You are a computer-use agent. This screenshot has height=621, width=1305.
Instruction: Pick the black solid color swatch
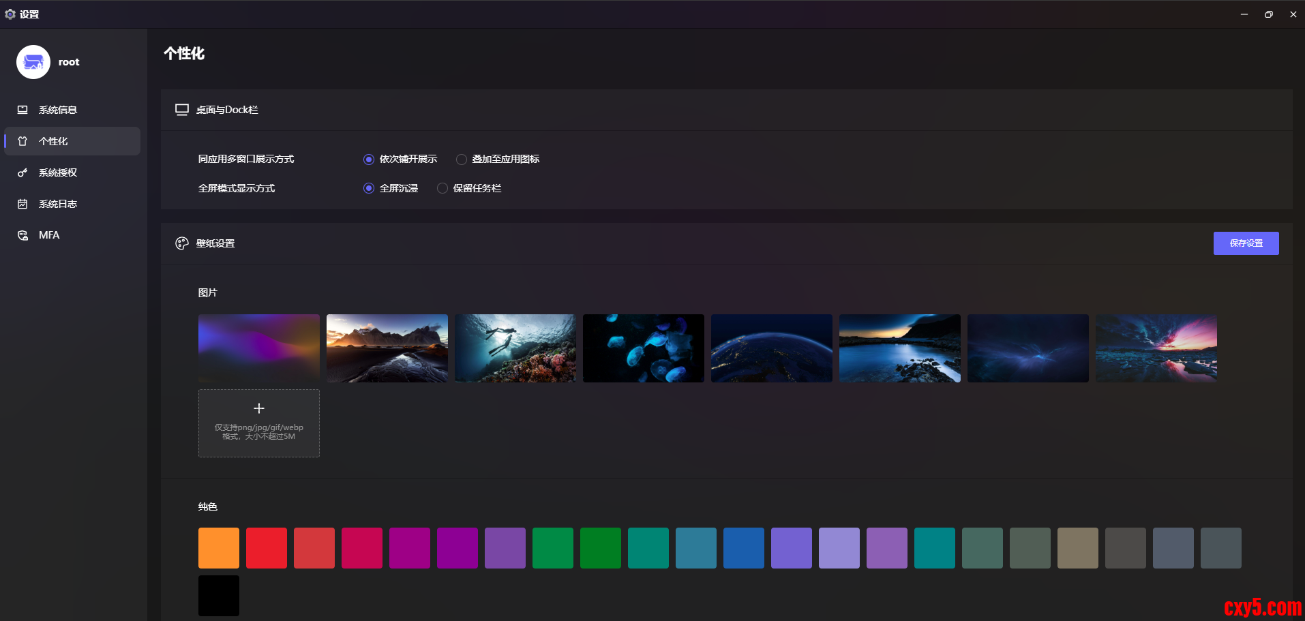[219, 596]
